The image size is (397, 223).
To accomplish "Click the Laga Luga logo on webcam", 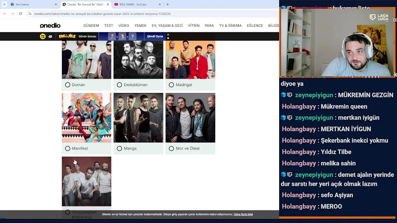I will 379,17.
